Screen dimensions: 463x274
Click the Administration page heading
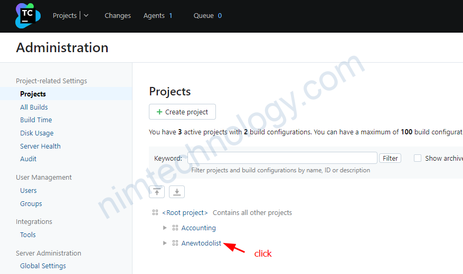(x=62, y=48)
